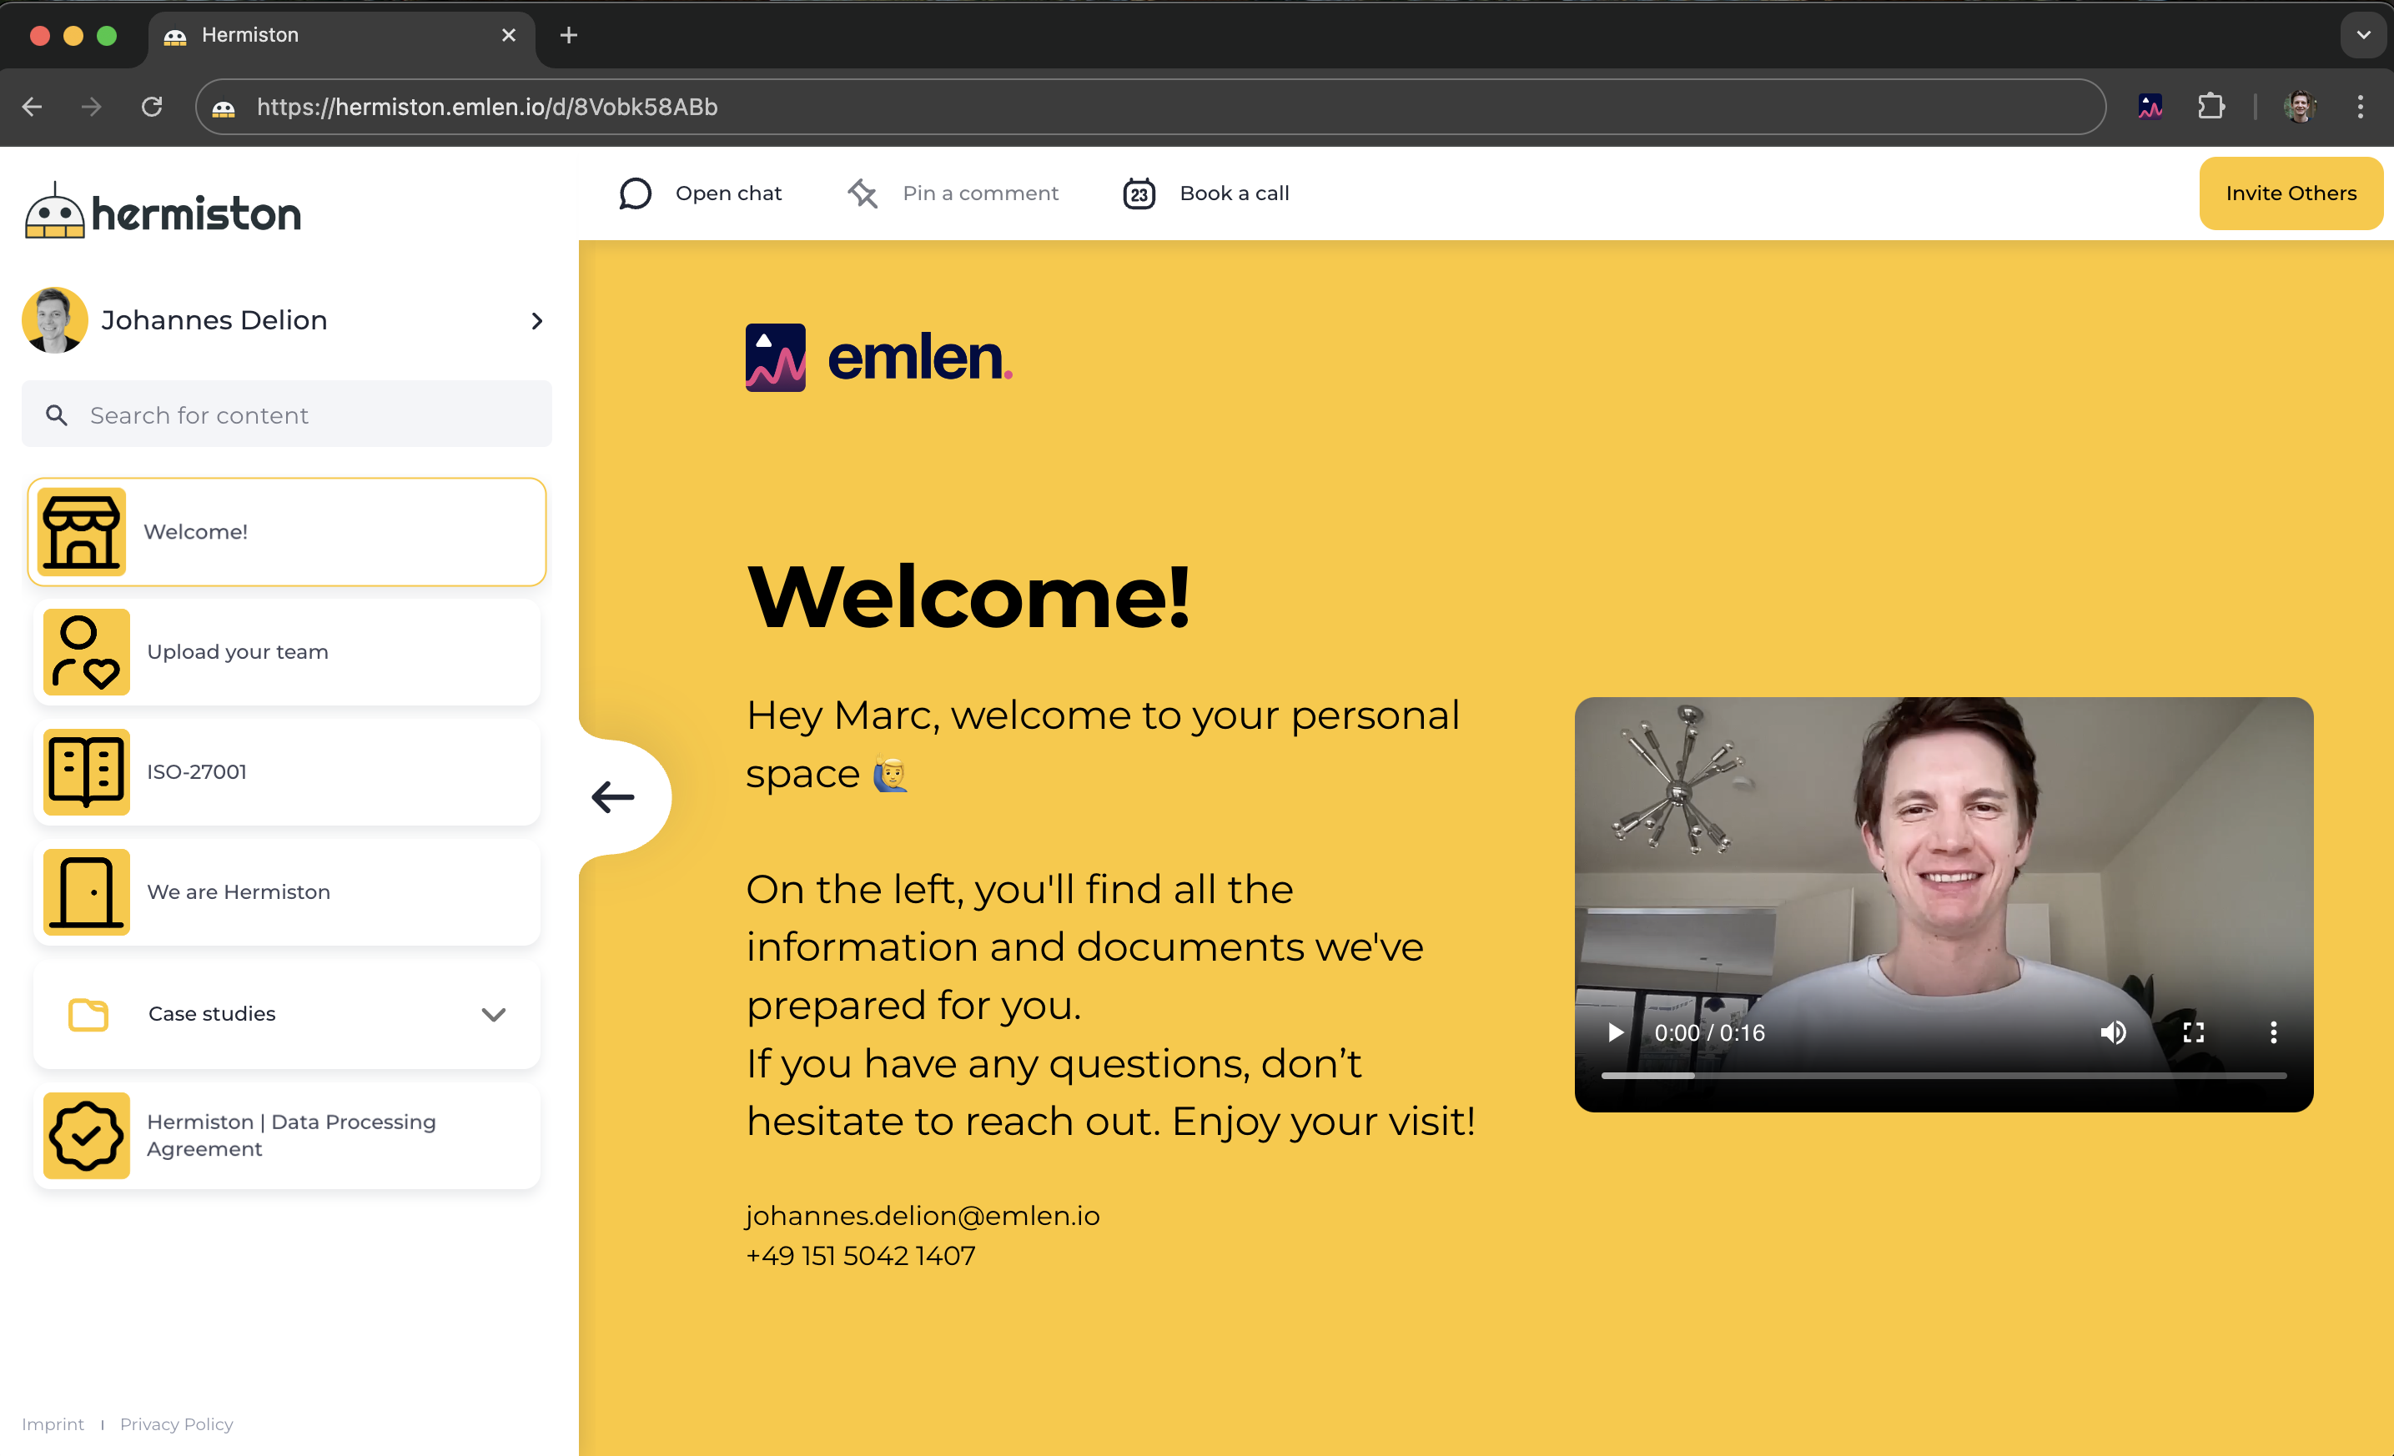The width and height of the screenshot is (2394, 1456).
Task: Mute the video volume
Action: click(2113, 1032)
